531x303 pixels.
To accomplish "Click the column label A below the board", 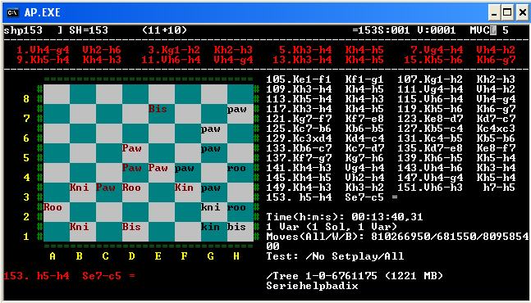I will pyautogui.click(x=53, y=256).
